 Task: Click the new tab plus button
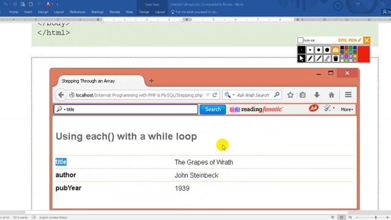(x=151, y=81)
